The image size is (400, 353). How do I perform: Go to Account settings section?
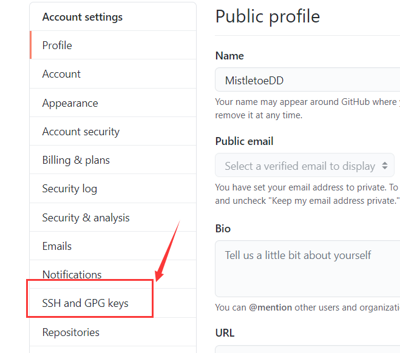(x=61, y=74)
